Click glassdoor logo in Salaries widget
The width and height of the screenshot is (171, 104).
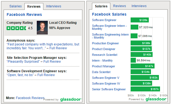coord(156,99)
